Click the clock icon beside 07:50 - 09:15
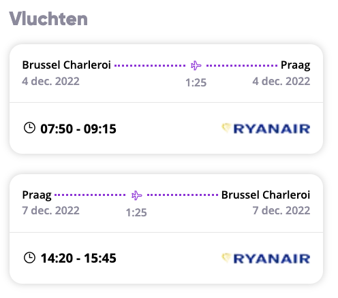This screenshot has width=338, height=298. coord(29,128)
